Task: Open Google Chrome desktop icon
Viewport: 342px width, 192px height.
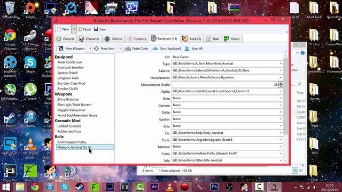Action: [10, 39]
